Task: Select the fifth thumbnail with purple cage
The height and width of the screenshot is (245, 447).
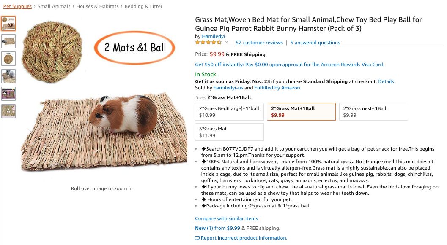Action: tap(8, 94)
